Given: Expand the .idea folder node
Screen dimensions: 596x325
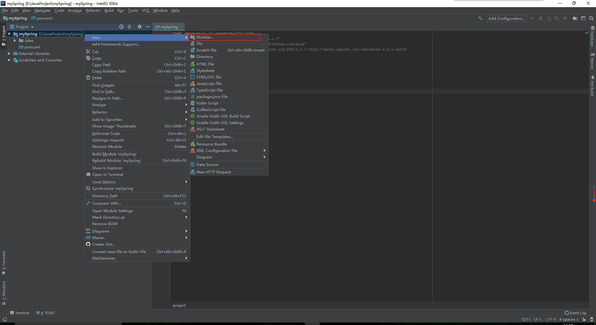Looking at the screenshot, I should tap(15, 41).
